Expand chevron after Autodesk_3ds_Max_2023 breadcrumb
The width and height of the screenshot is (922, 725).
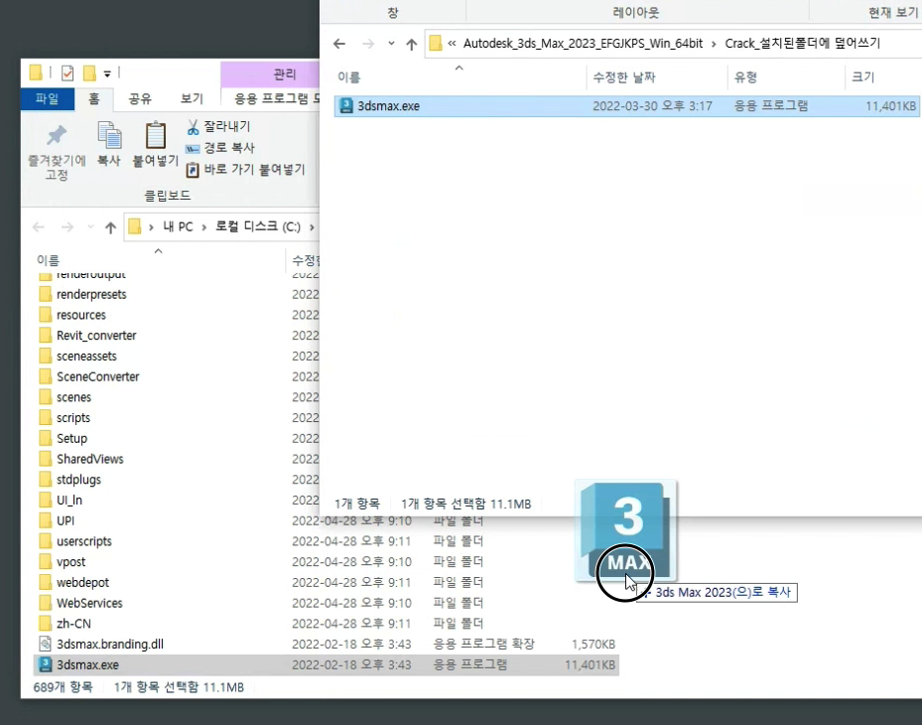[714, 44]
